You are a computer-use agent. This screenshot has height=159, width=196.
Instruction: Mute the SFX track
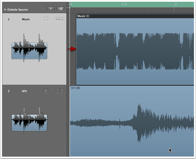[x=58, y=91]
